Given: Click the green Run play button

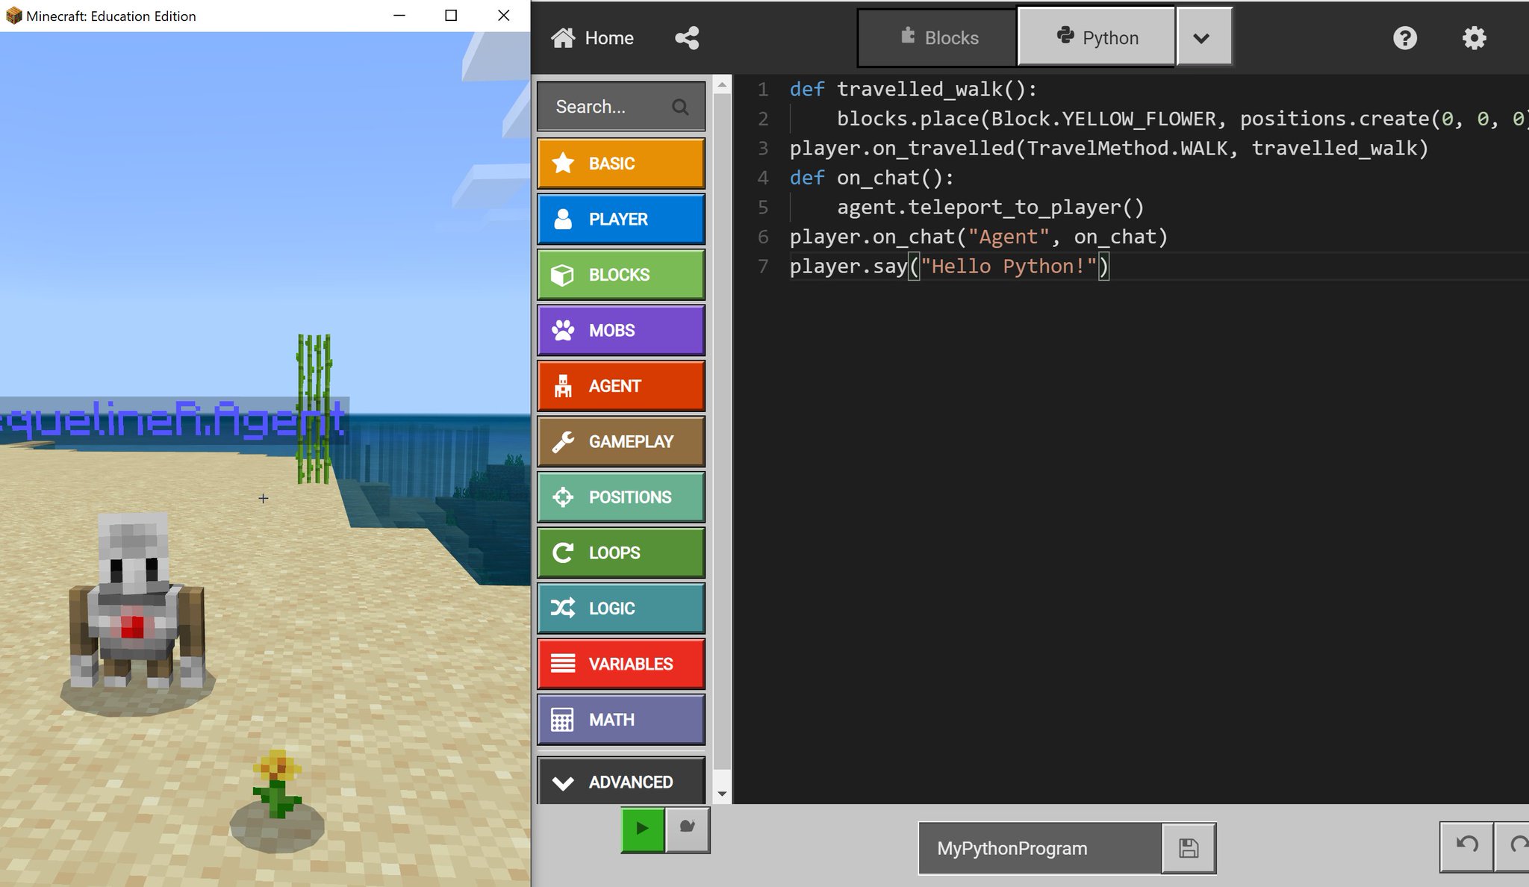Looking at the screenshot, I should [642, 828].
